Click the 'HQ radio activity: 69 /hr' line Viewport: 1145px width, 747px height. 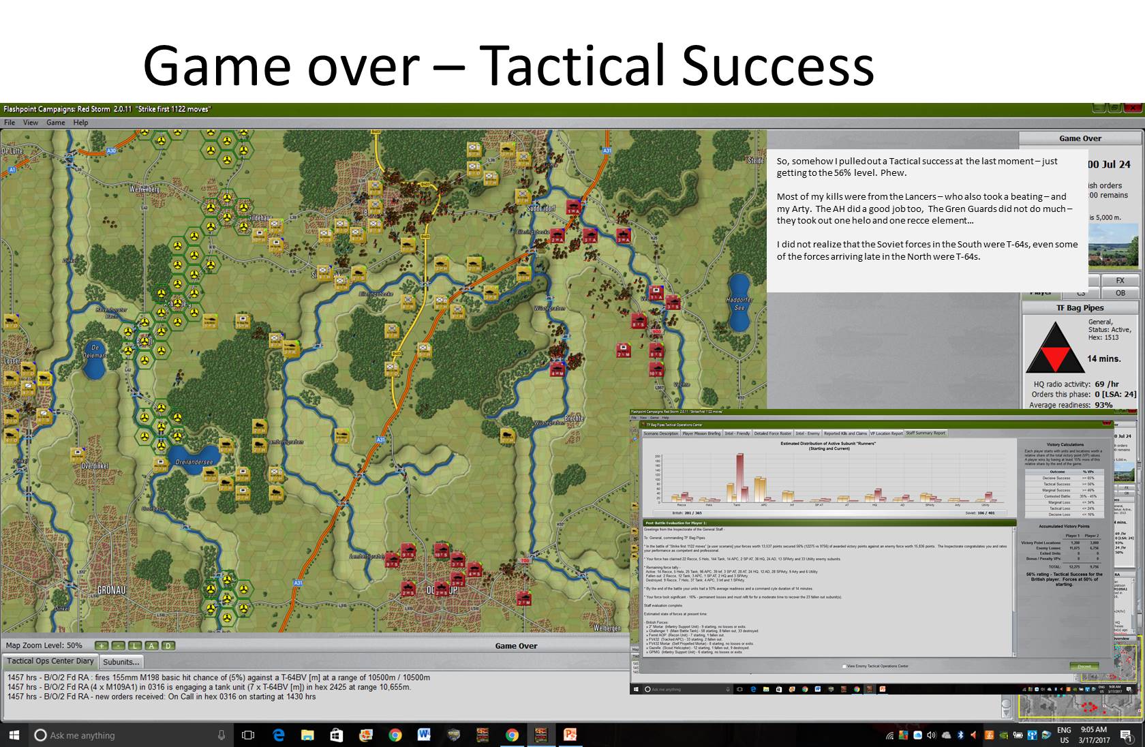pos(1076,384)
